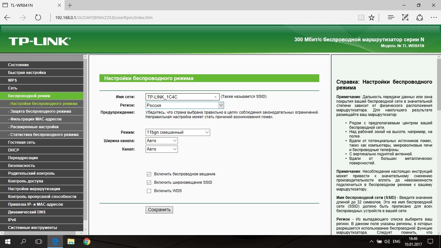This screenshot has width=441, height=248.
Task: Disable the 'Включить беспроводное вещание' checkbox
Action: click(149, 174)
